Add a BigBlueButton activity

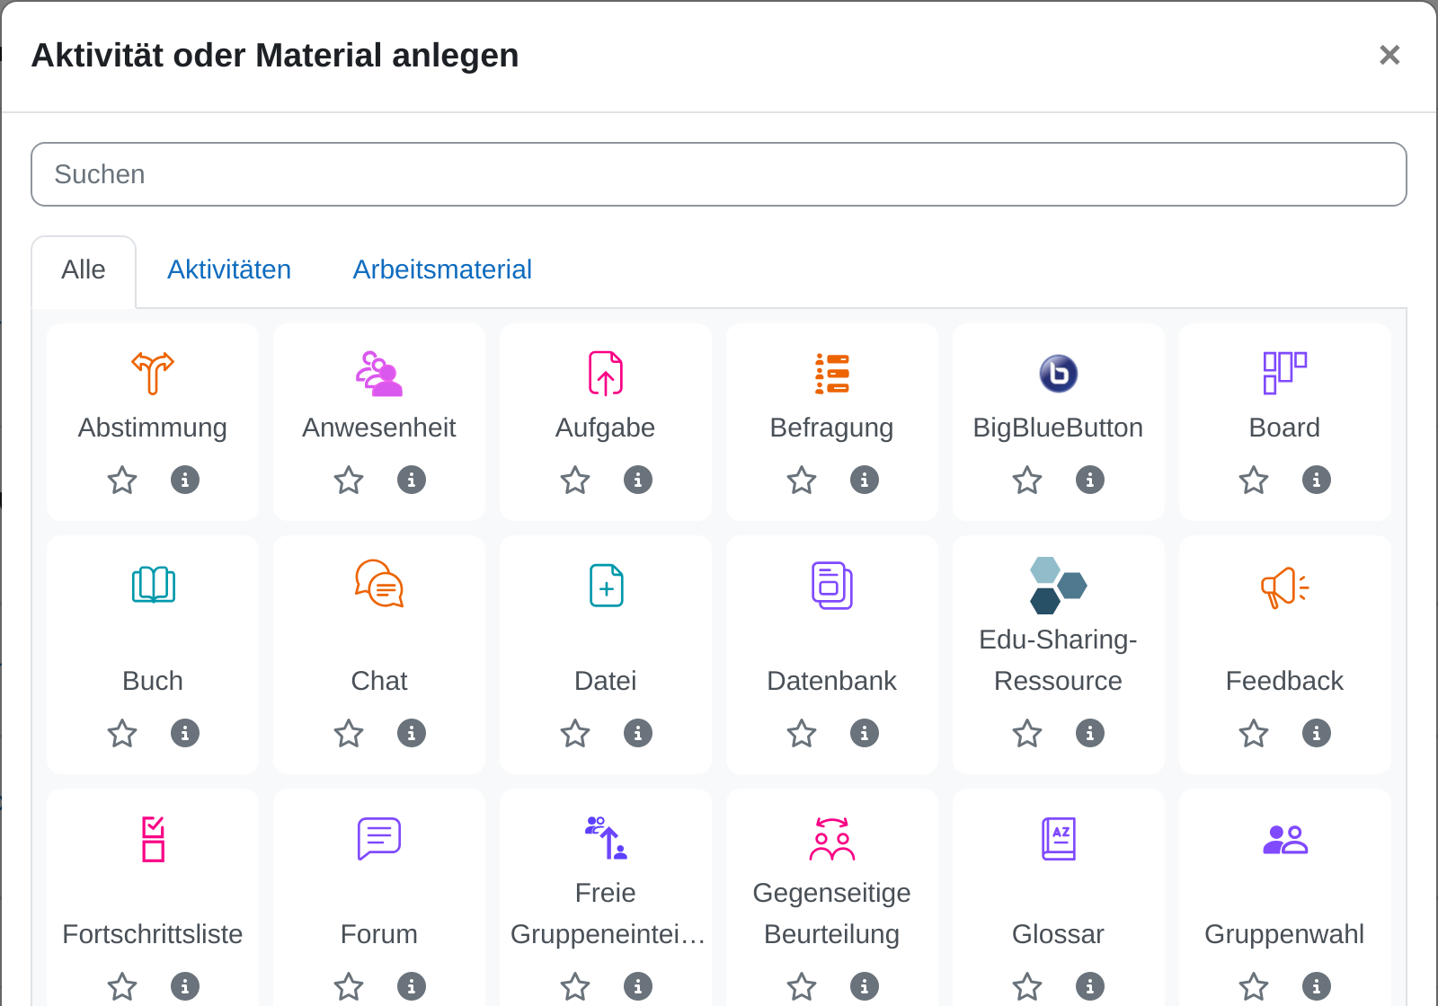(1059, 374)
